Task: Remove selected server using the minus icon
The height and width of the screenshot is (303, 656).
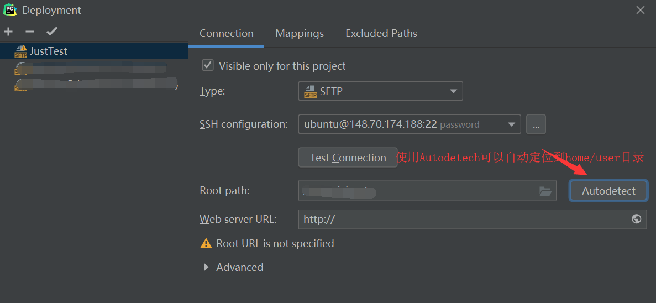Action: [30, 32]
